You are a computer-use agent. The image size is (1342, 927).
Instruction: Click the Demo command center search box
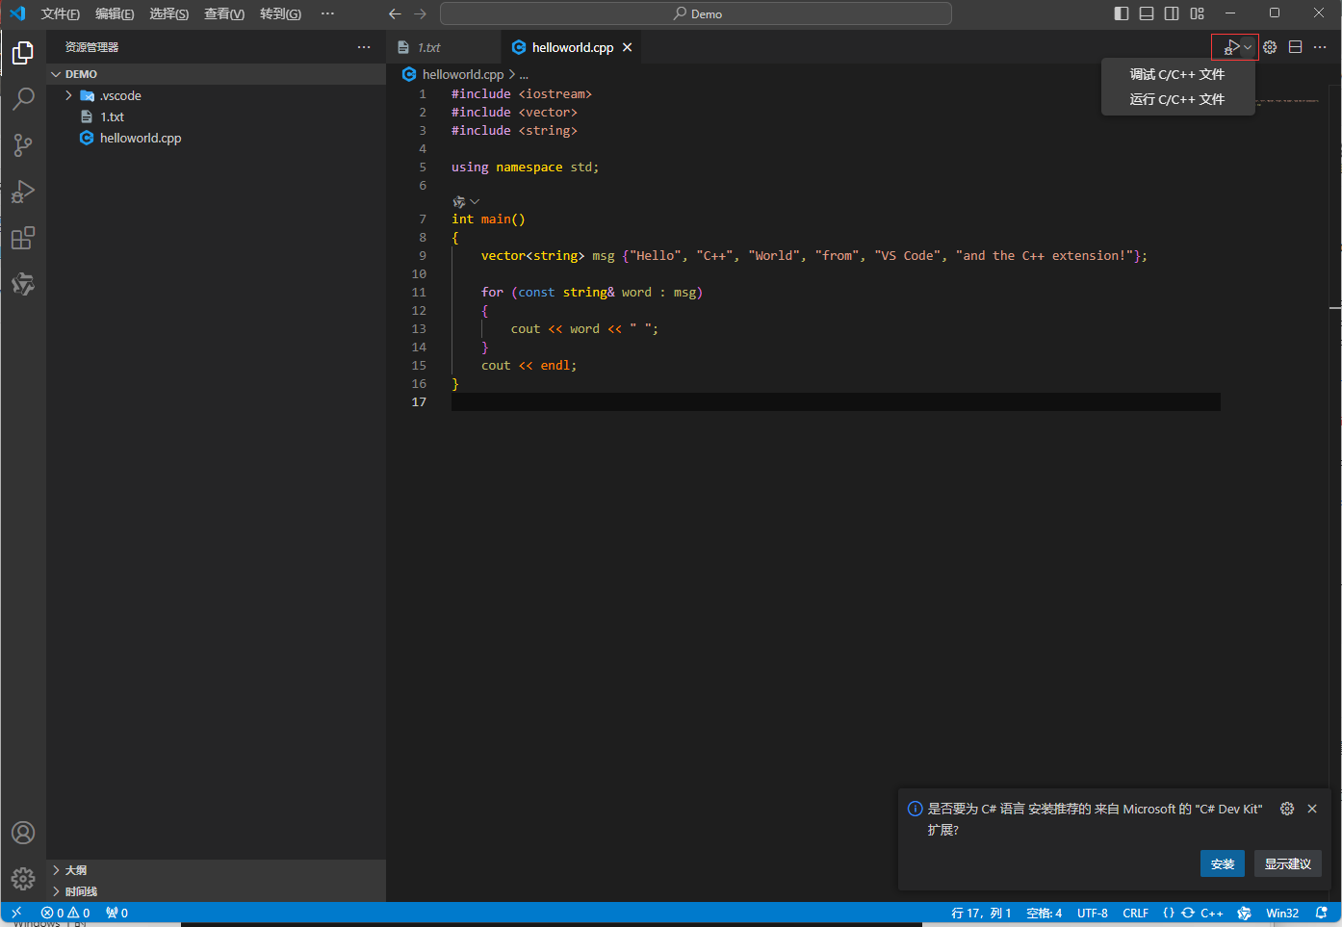click(696, 13)
